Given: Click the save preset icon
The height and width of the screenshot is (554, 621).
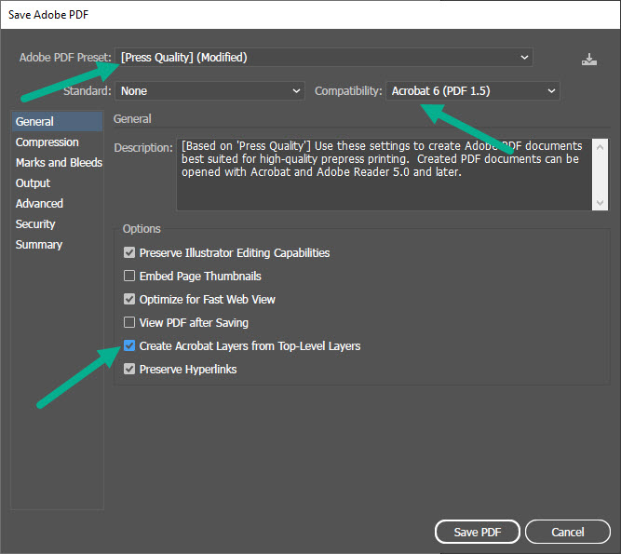Looking at the screenshot, I should click(x=589, y=60).
